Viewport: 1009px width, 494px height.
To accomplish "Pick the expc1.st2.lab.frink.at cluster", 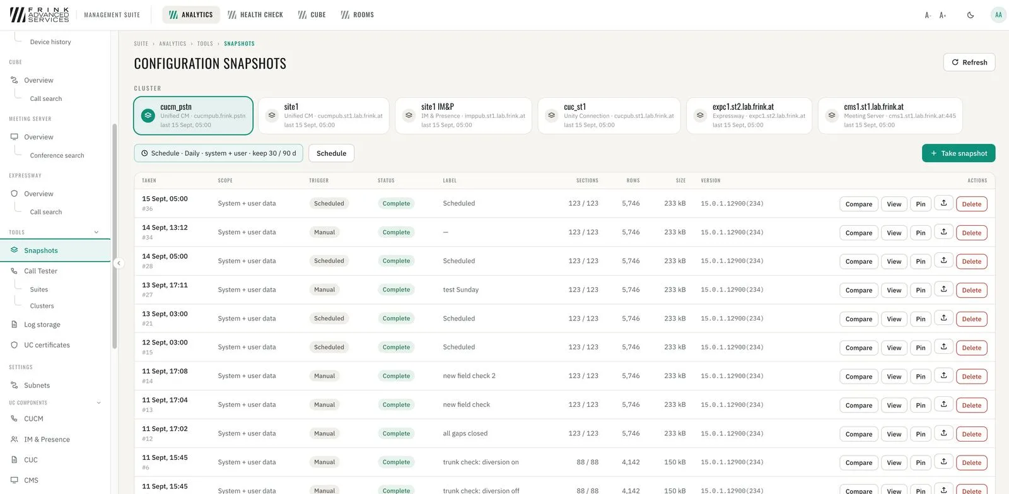I will point(749,115).
